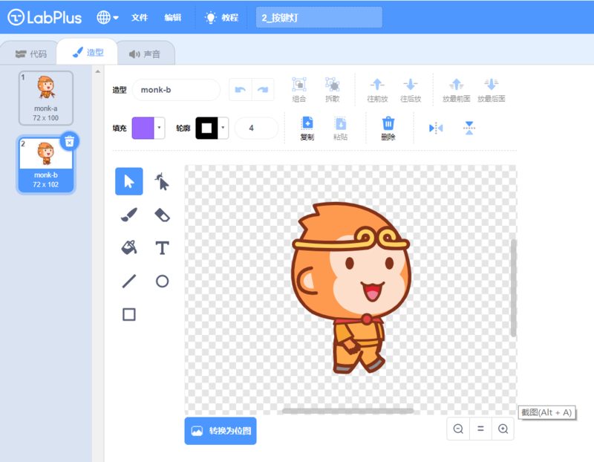594x462 pixels.
Task: Click the LabPlus logo
Action: 45,17
